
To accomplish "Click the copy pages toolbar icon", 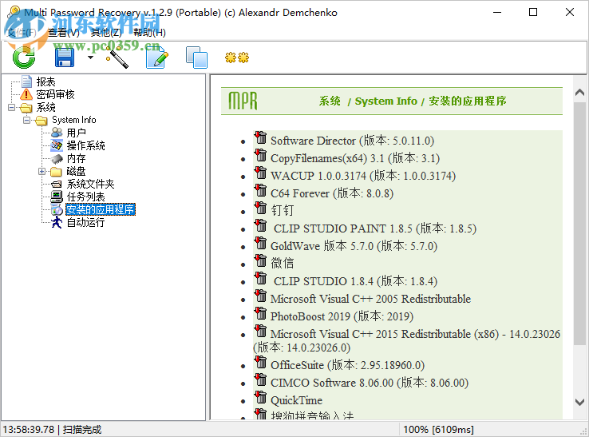I will (196, 58).
